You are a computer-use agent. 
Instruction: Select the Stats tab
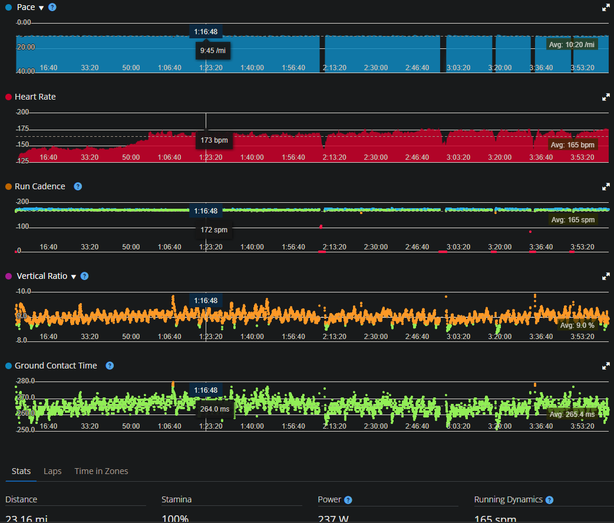21,471
